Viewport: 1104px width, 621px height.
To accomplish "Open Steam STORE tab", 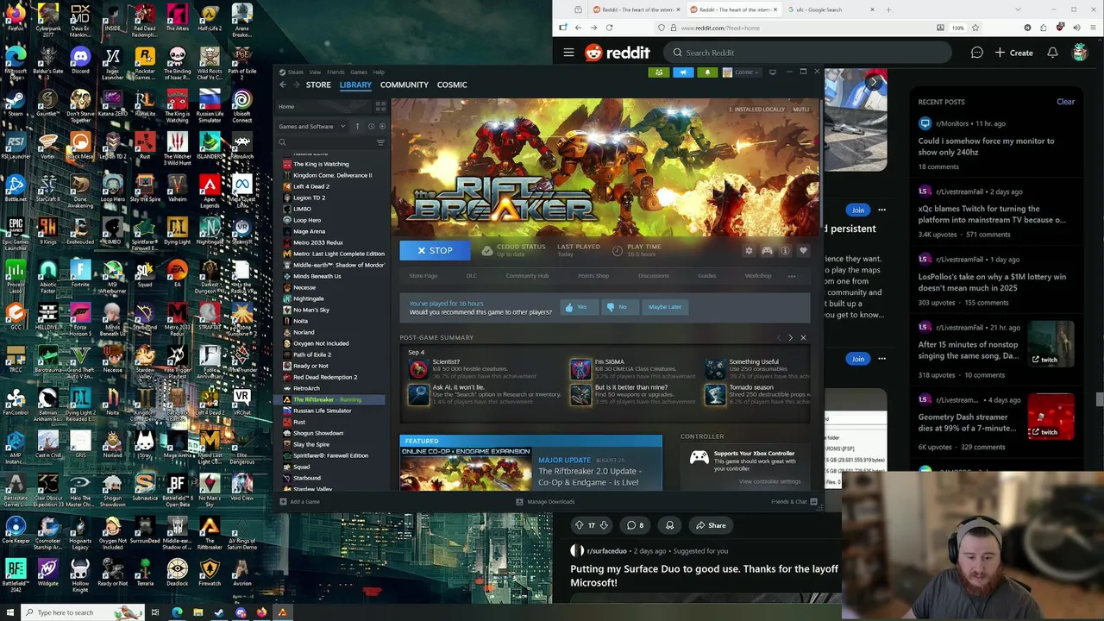I will click(x=318, y=85).
